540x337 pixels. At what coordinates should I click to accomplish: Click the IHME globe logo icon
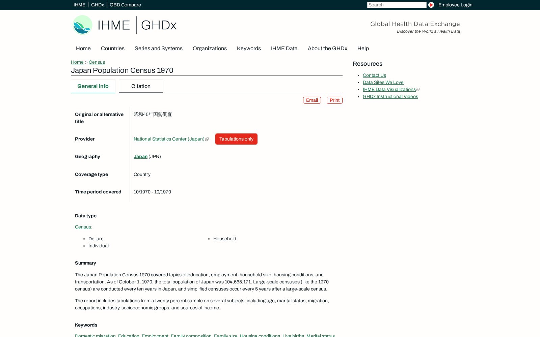point(83,25)
